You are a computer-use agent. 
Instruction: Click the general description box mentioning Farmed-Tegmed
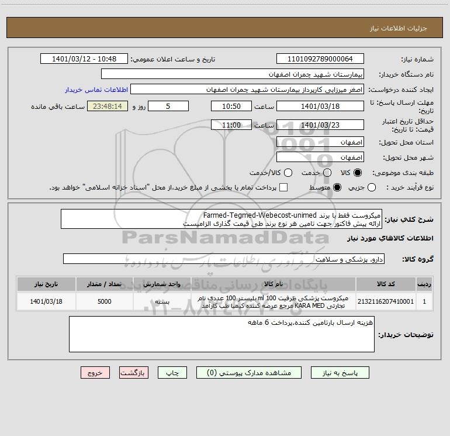(221, 219)
